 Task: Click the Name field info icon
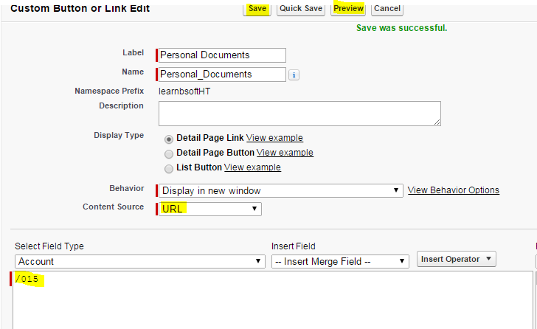294,75
